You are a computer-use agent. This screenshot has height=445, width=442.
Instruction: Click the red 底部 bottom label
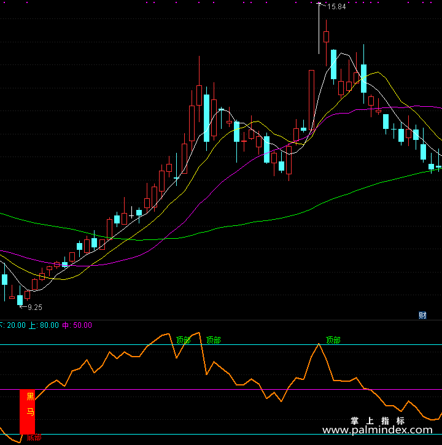[34, 438]
